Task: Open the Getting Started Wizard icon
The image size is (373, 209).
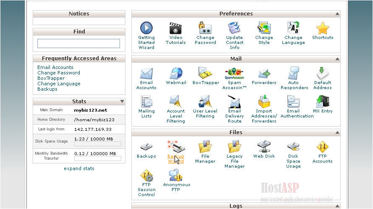Action: click(x=146, y=28)
